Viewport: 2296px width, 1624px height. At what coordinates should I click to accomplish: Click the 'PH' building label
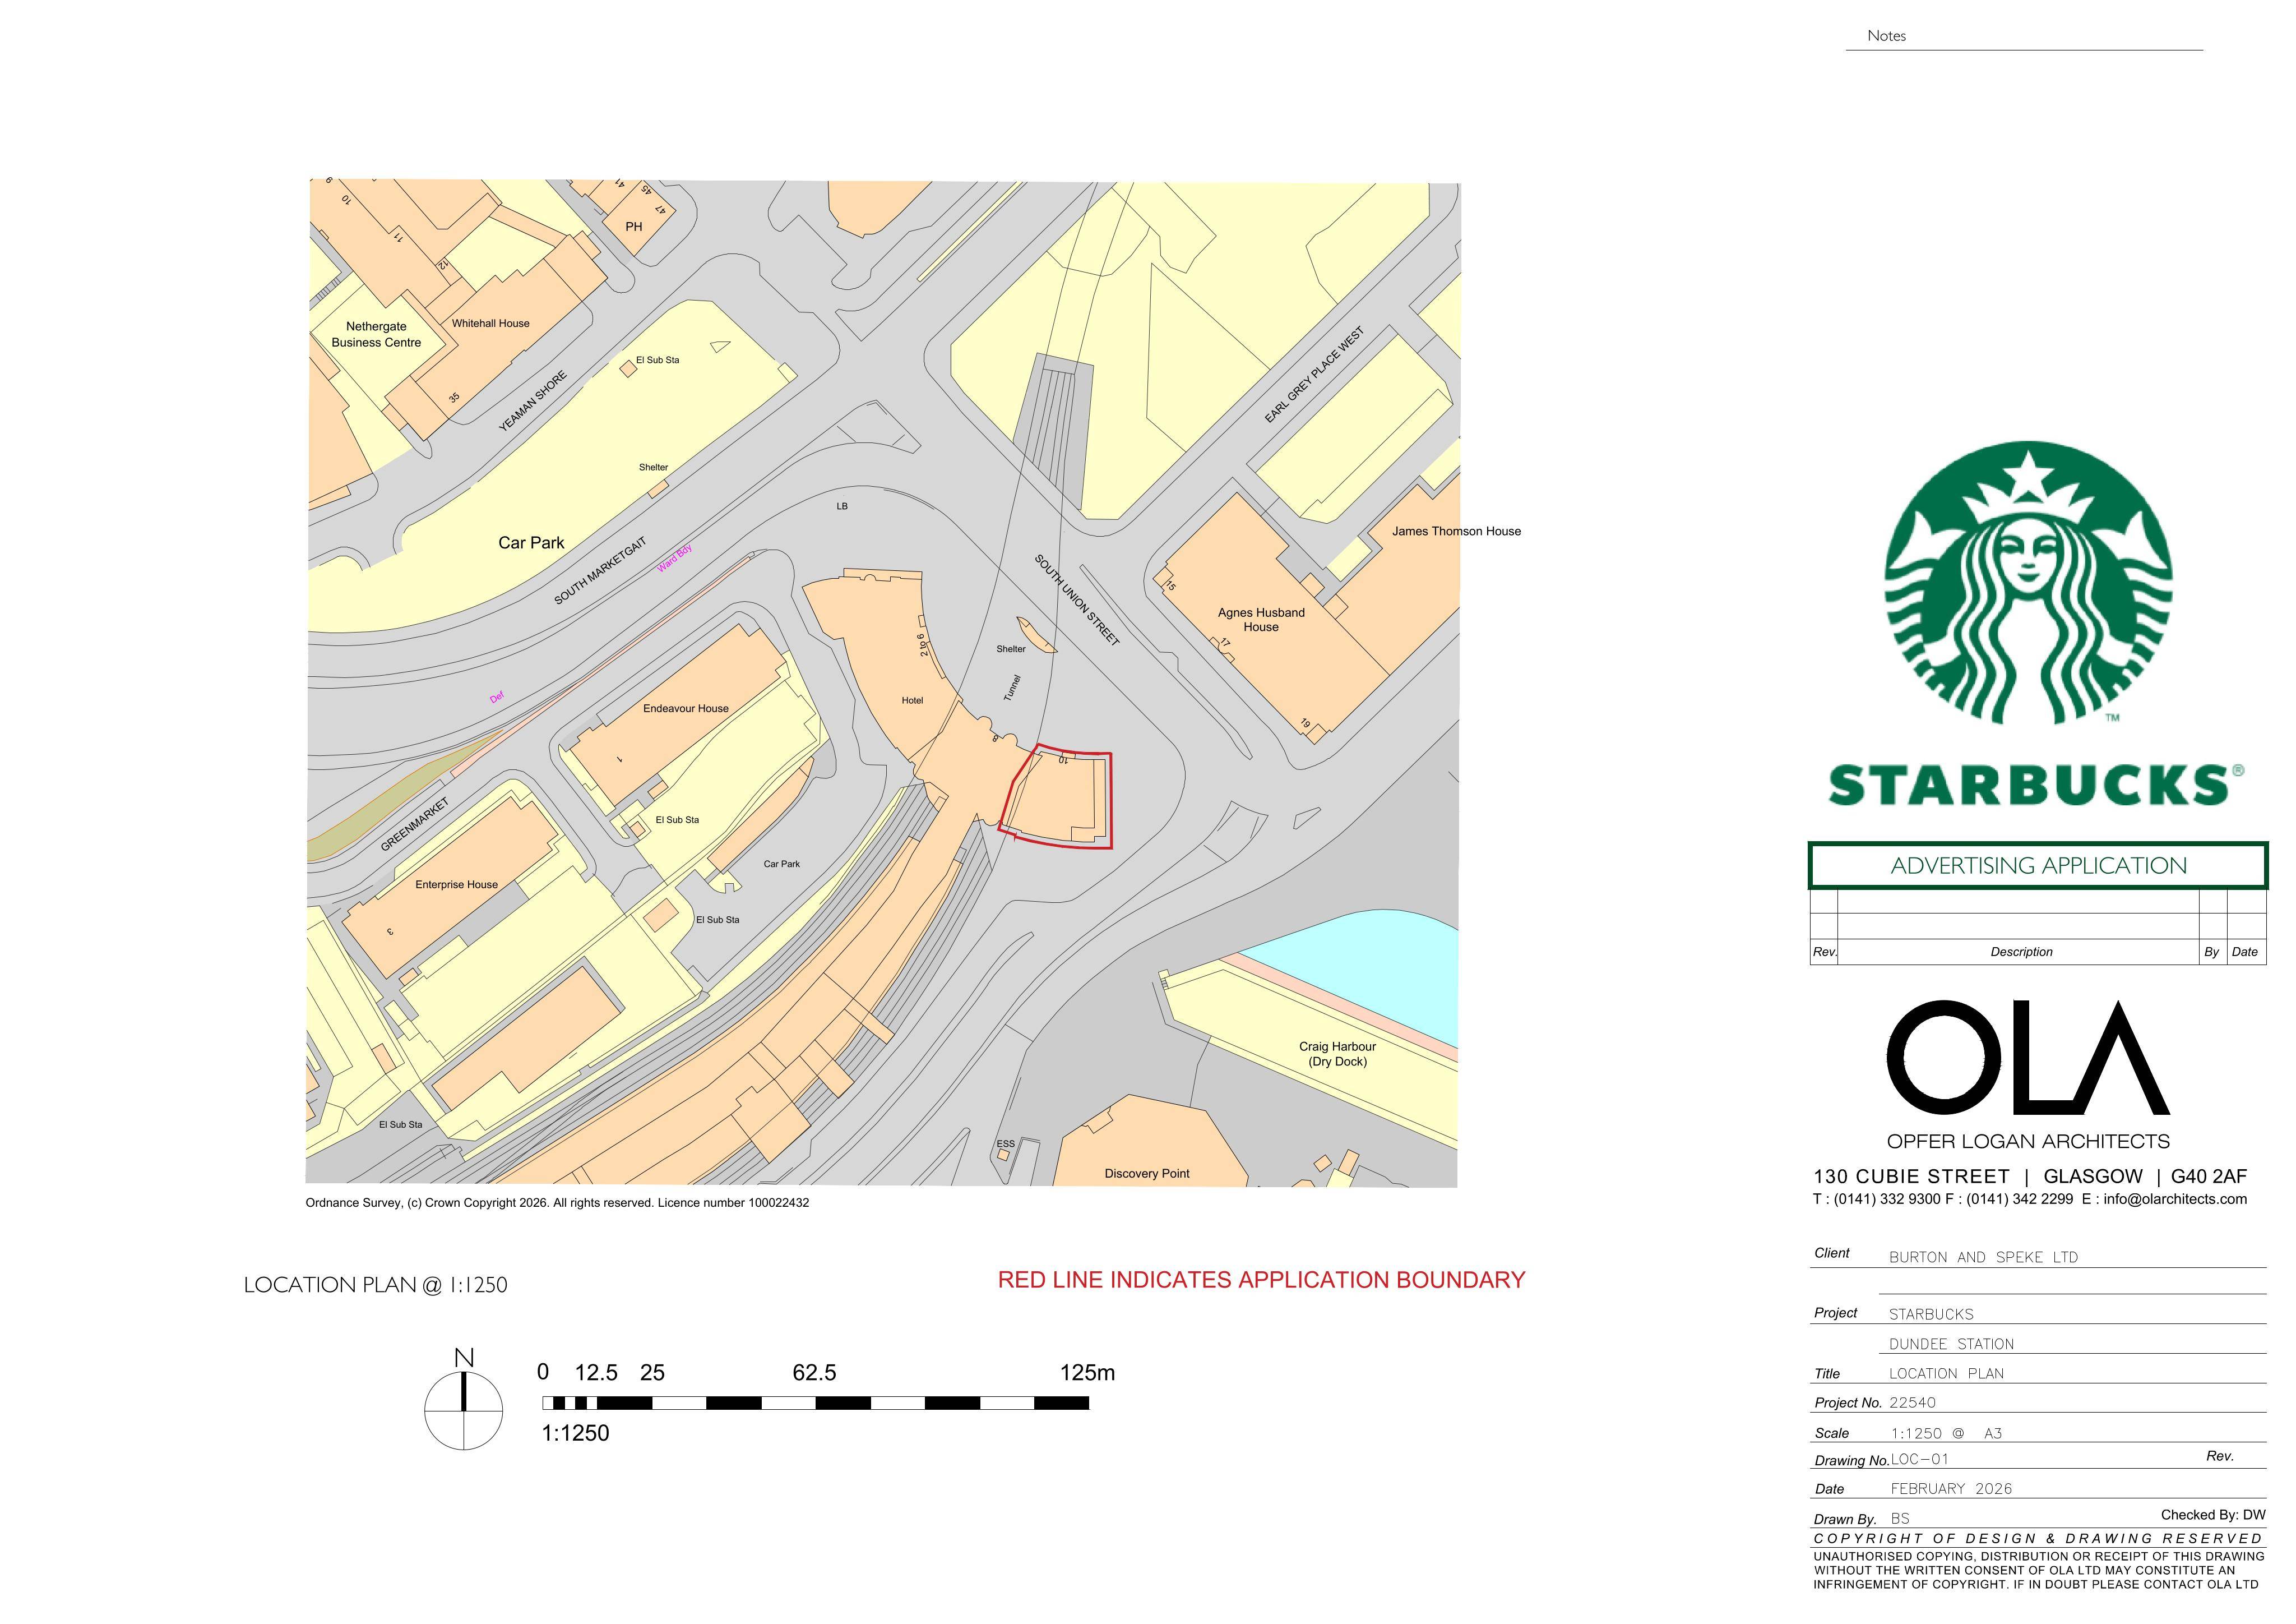coord(634,226)
